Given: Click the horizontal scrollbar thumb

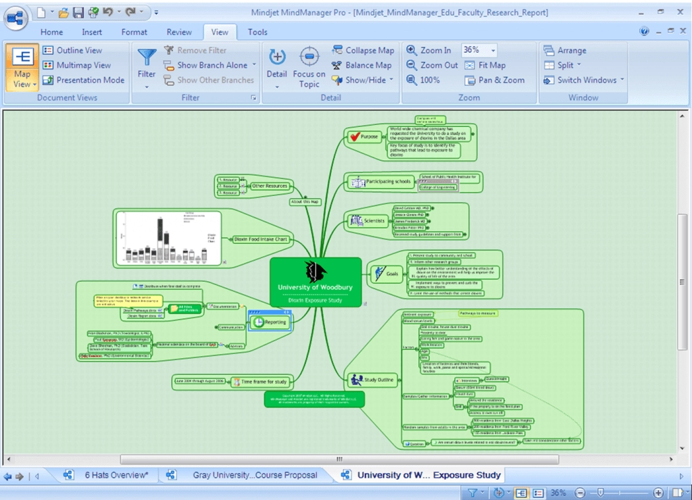Looking at the screenshot, I should tap(340, 459).
